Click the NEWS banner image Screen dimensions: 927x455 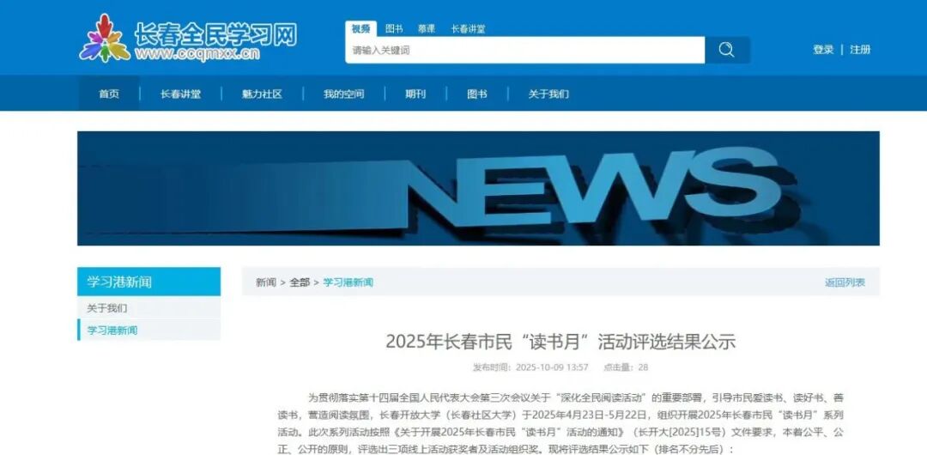478,188
